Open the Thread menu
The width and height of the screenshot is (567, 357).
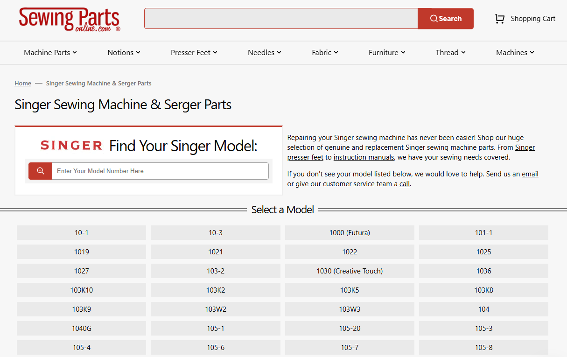[450, 53]
